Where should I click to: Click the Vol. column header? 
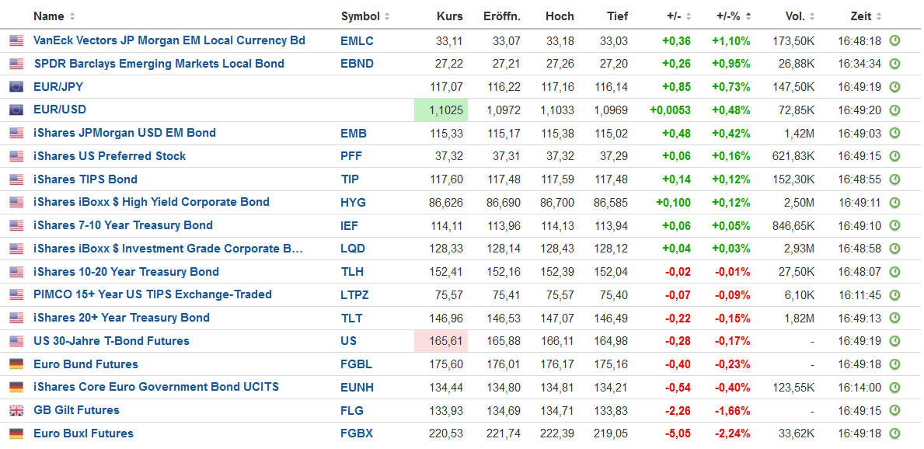795,16
